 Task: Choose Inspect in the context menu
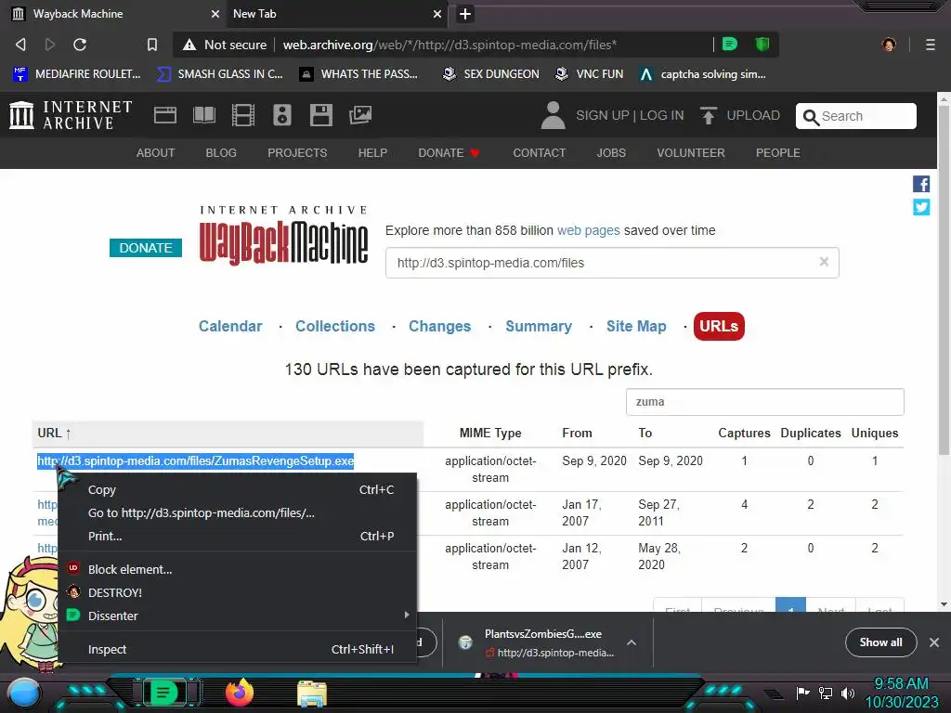click(237, 649)
